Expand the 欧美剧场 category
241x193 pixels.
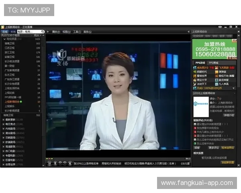click(3, 142)
